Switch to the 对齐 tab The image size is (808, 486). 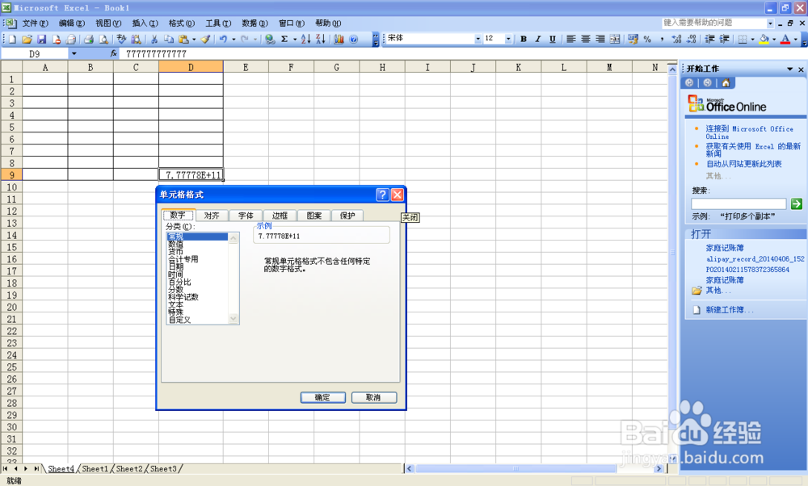click(x=212, y=216)
